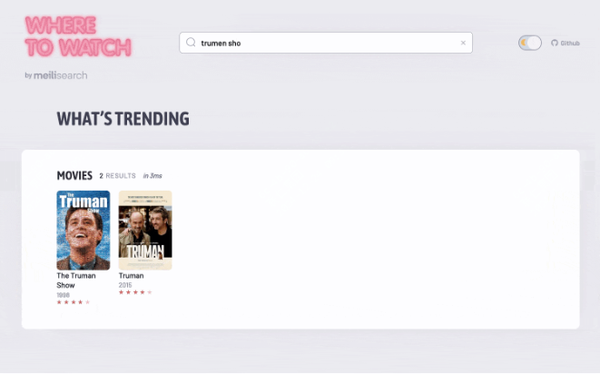
Task: Click the 2015 year under Truman
Action: point(125,285)
